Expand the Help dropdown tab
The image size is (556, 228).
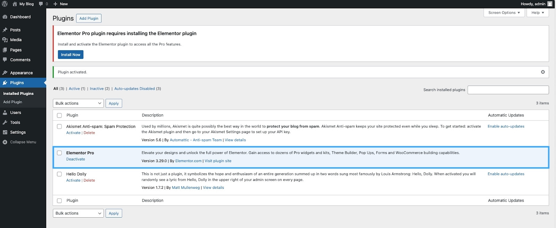click(x=537, y=13)
